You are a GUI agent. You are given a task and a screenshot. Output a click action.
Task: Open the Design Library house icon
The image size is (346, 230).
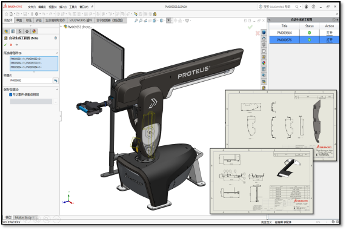click(264, 39)
